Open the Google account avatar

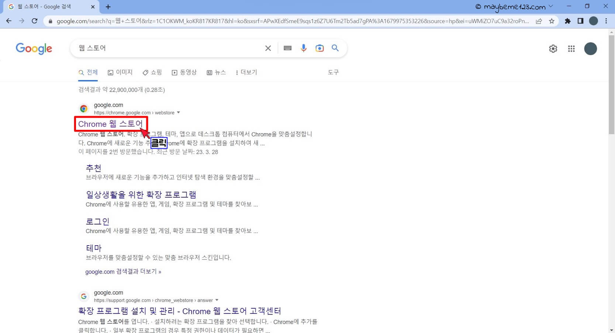click(591, 49)
